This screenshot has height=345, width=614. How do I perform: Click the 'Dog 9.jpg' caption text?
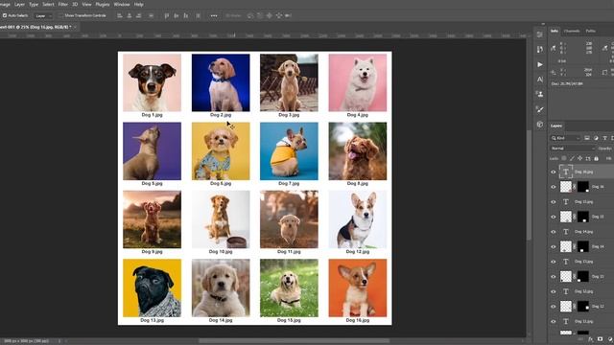pyautogui.click(x=152, y=251)
